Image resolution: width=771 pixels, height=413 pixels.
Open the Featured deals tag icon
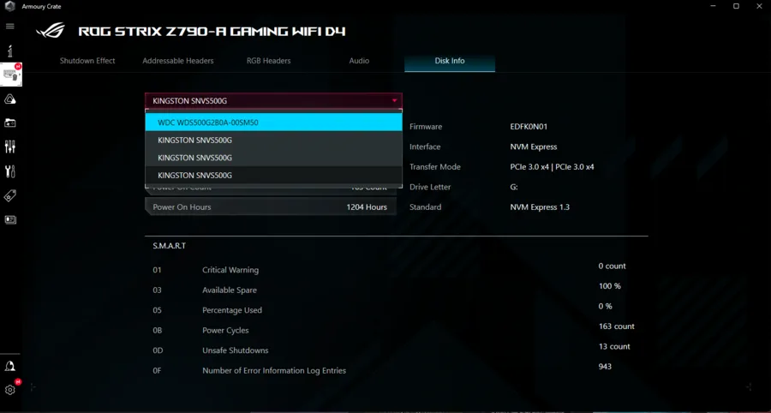coord(9,195)
